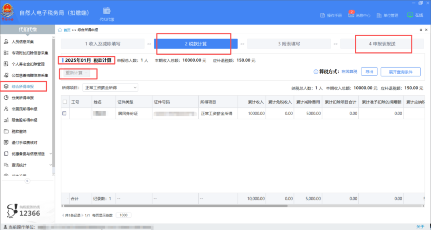This screenshot has height=230, width=431.
Task: Tick the select-all checkbox in table header
Action: pos(65,102)
